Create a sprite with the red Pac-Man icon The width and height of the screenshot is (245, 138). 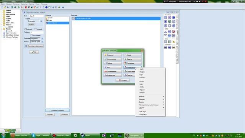click(26, 7)
